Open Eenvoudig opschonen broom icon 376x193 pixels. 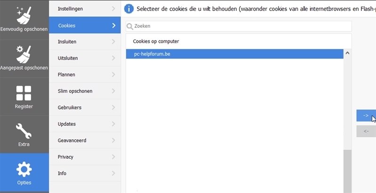pyautogui.click(x=24, y=14)
